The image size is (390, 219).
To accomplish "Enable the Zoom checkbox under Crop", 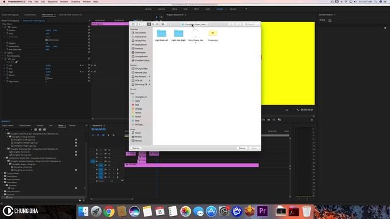I will (46, 78).
